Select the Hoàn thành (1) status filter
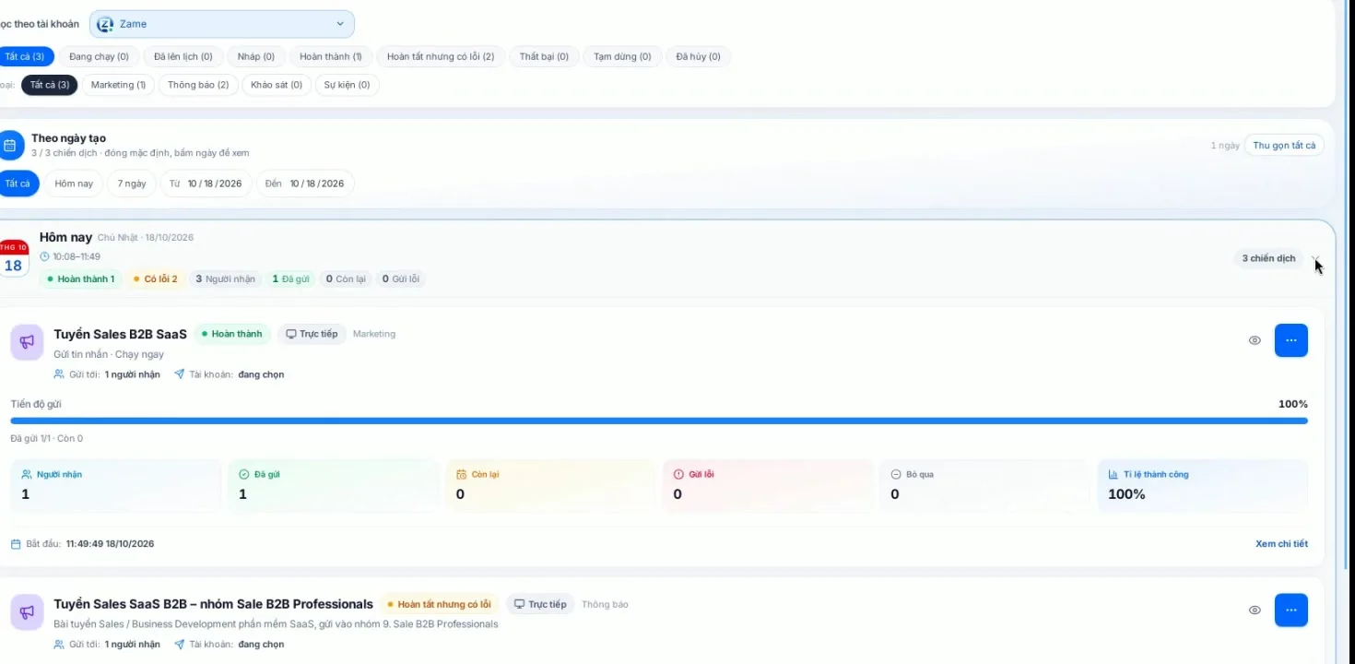Viewport: 1355px width, 664px height. click(331, 56)
